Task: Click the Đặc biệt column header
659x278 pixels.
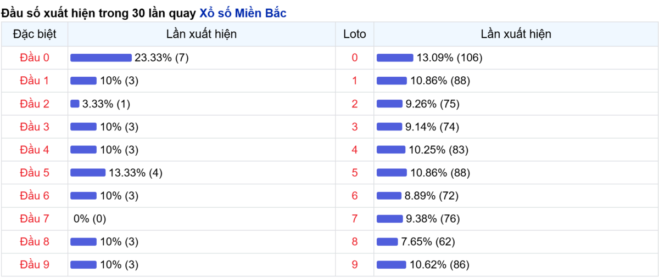Action: (x=35, y=34)
